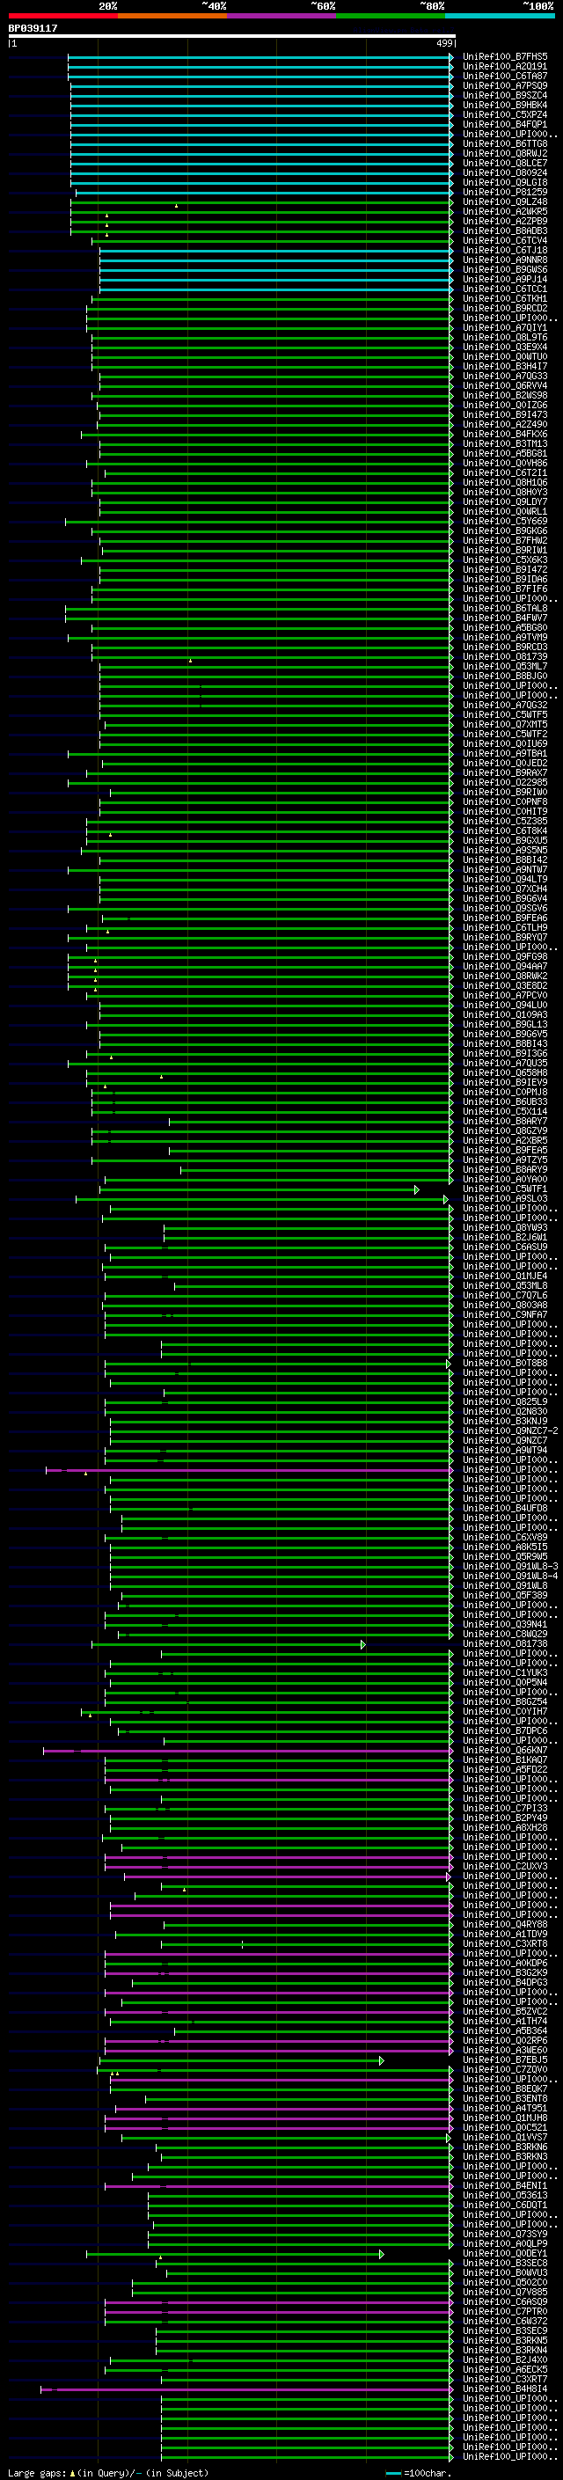This screenshot has height=2480, width=563.
Task: Click the white query sequence bar
Action: pos(232,37)
